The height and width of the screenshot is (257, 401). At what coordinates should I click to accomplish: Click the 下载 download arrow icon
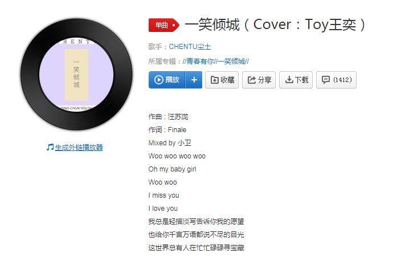(x=289, y=80)
